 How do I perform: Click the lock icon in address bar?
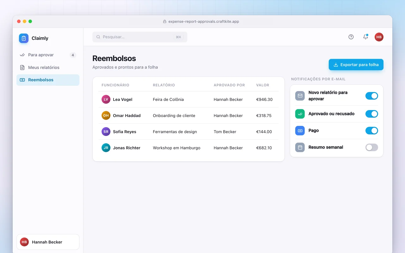click(165, 22)
